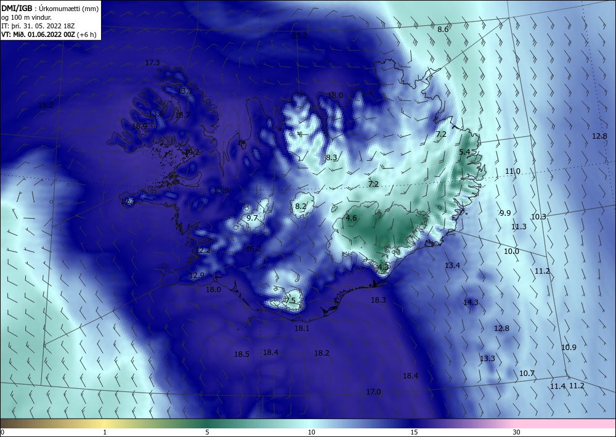Image resolution: width=616 pixels, height=437 pixels.
Task: Click the map value 8.3
Action: tap(331, 158)
